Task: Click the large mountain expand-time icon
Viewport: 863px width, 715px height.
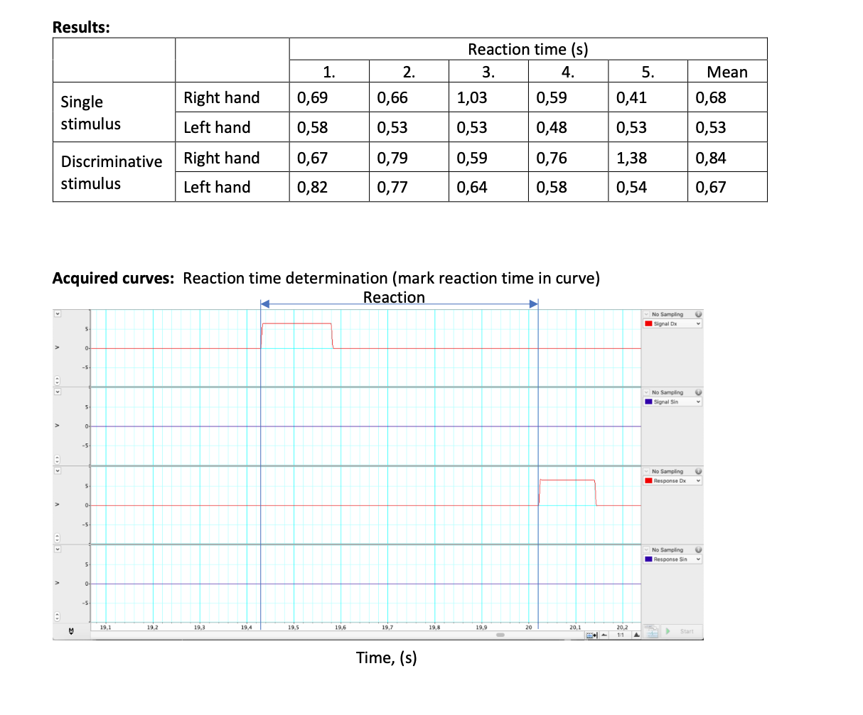Action: click(x=637, y=635)
